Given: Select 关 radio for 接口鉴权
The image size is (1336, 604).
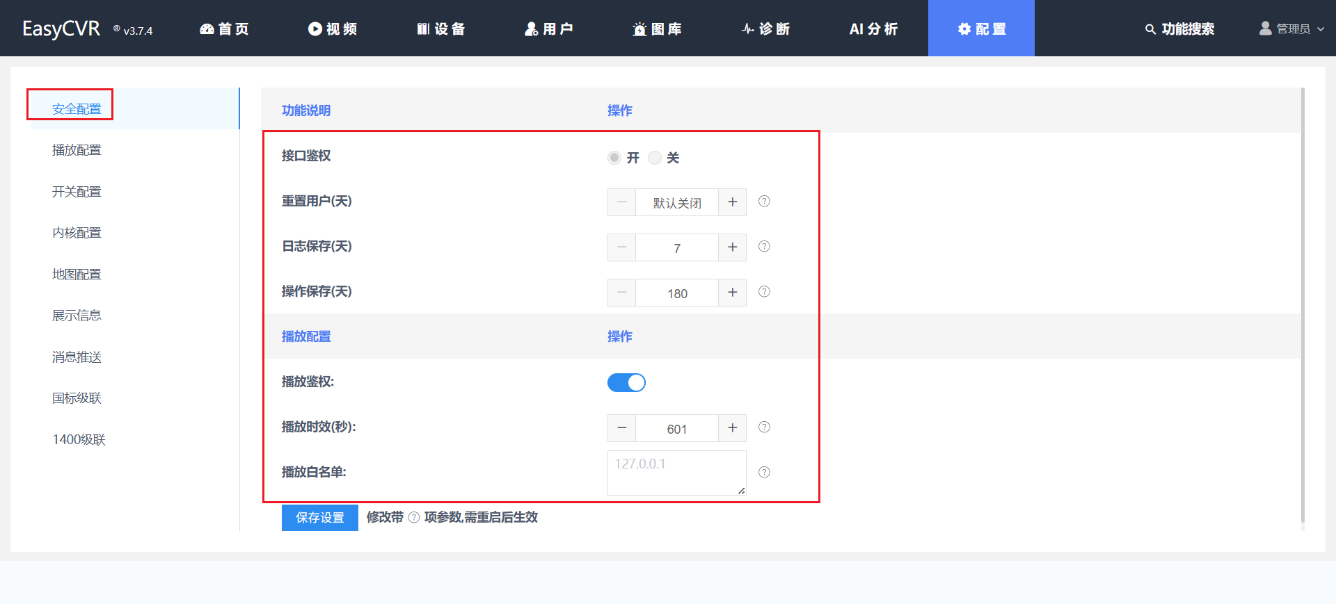Looking at the screenshot, I should click(x=655, y=158).
